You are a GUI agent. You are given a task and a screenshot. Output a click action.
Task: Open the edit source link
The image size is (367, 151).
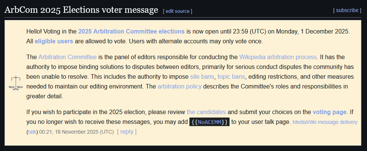pyautogui.click(x=177, y=11)
